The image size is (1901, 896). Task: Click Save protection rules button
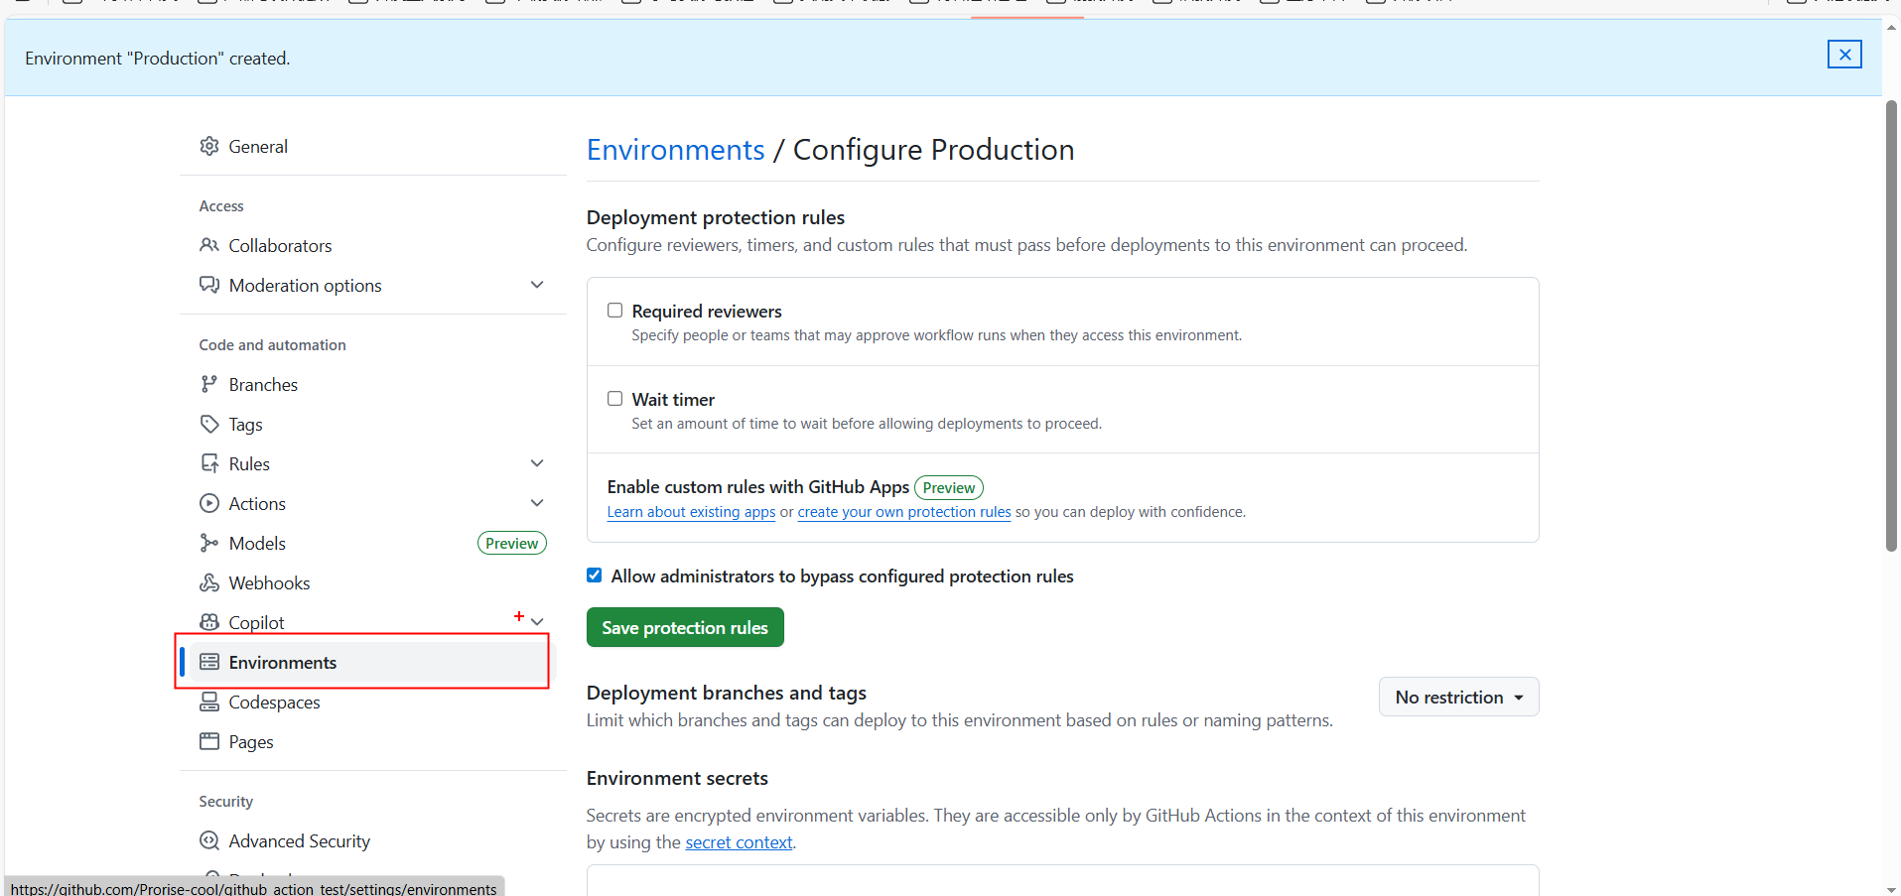point(685,627)
